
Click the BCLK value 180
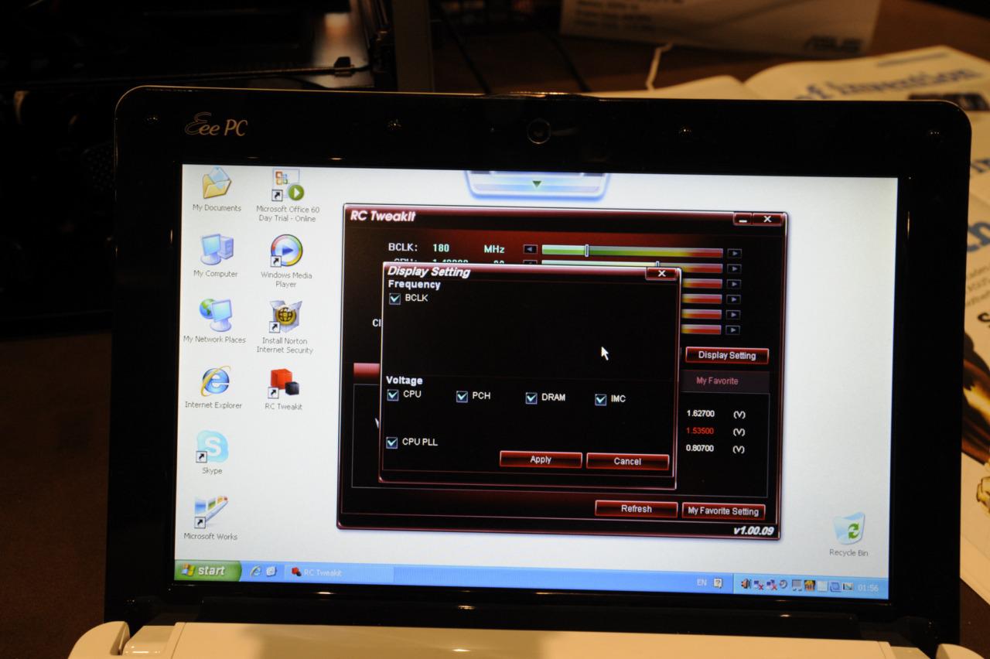tap(441, 248)
